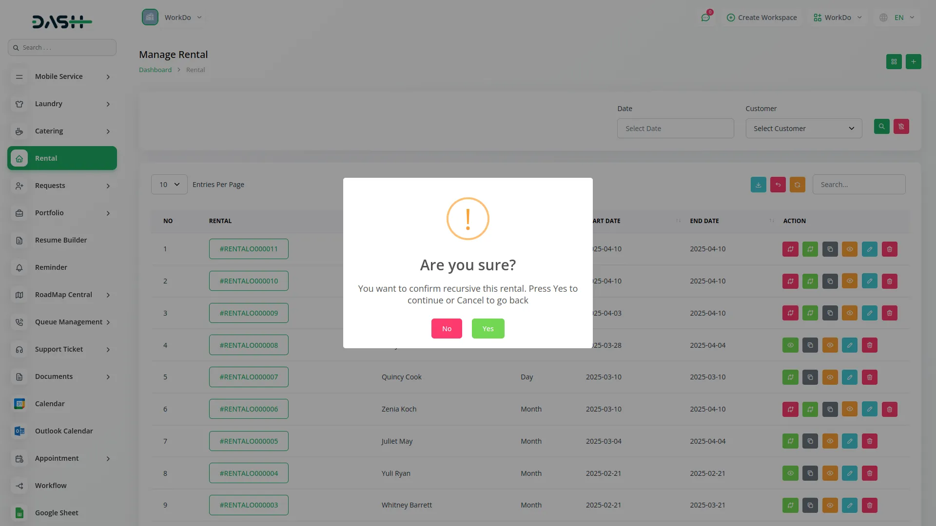Open the Select Customer dropdown
The image size is (936, 526).
click(803, 128)
